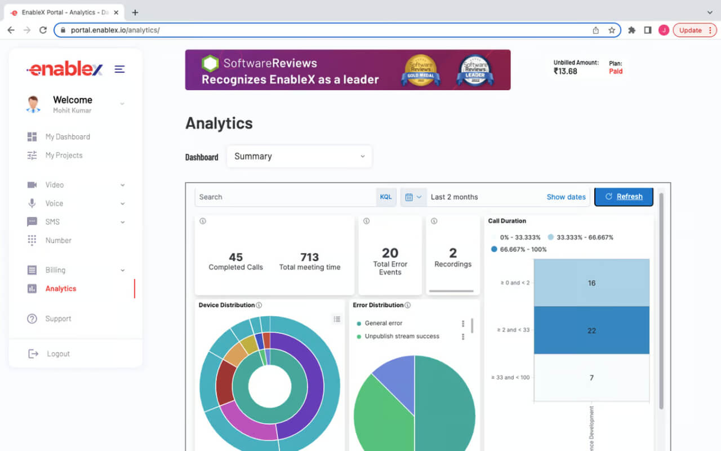
Task: Click the Call Duration cell showing 7
Action: (x=591, y=378)
